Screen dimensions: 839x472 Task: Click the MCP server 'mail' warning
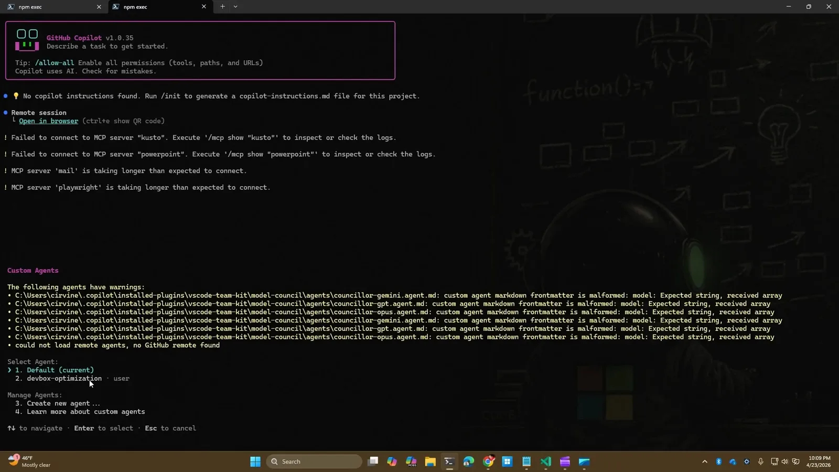click(x=125, y=171)
